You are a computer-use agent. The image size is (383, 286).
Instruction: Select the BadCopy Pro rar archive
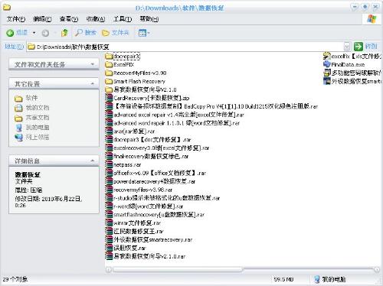pos(211,106)
